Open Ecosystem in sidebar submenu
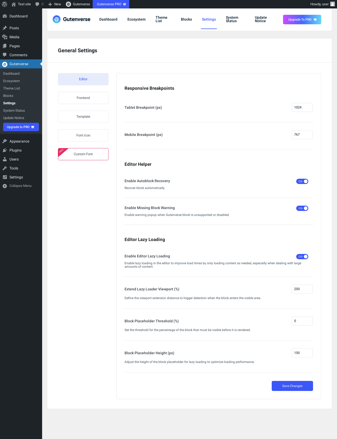 [x=11, y=81]
